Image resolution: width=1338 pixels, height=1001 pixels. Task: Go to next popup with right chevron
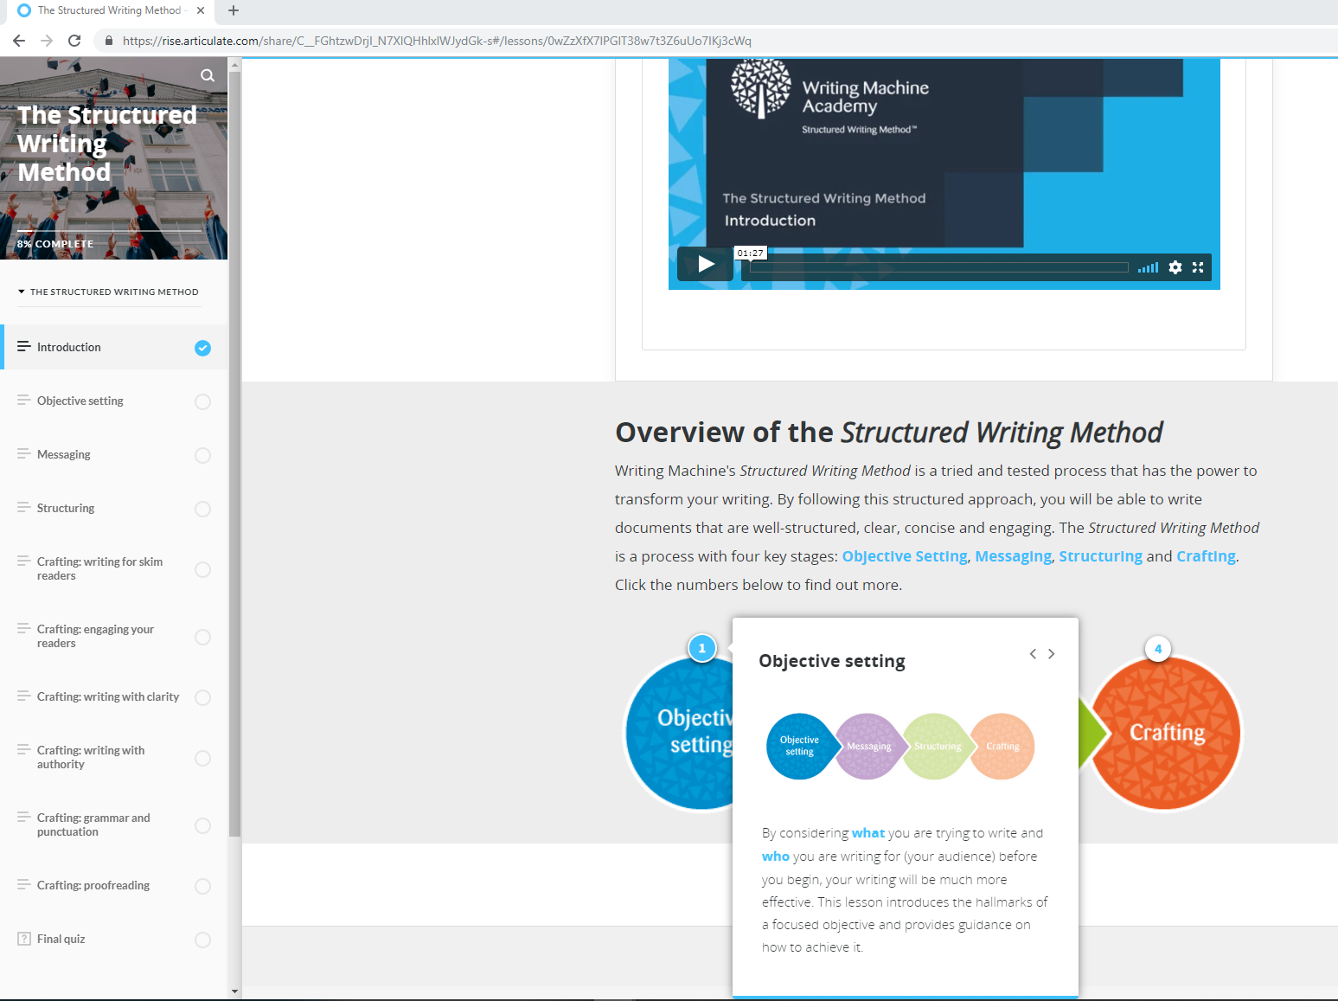pyautogui.click(x=1052, y=653)
